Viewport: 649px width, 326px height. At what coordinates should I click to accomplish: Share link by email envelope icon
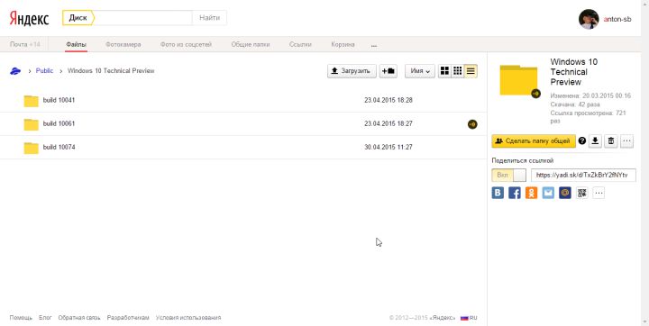548,193
